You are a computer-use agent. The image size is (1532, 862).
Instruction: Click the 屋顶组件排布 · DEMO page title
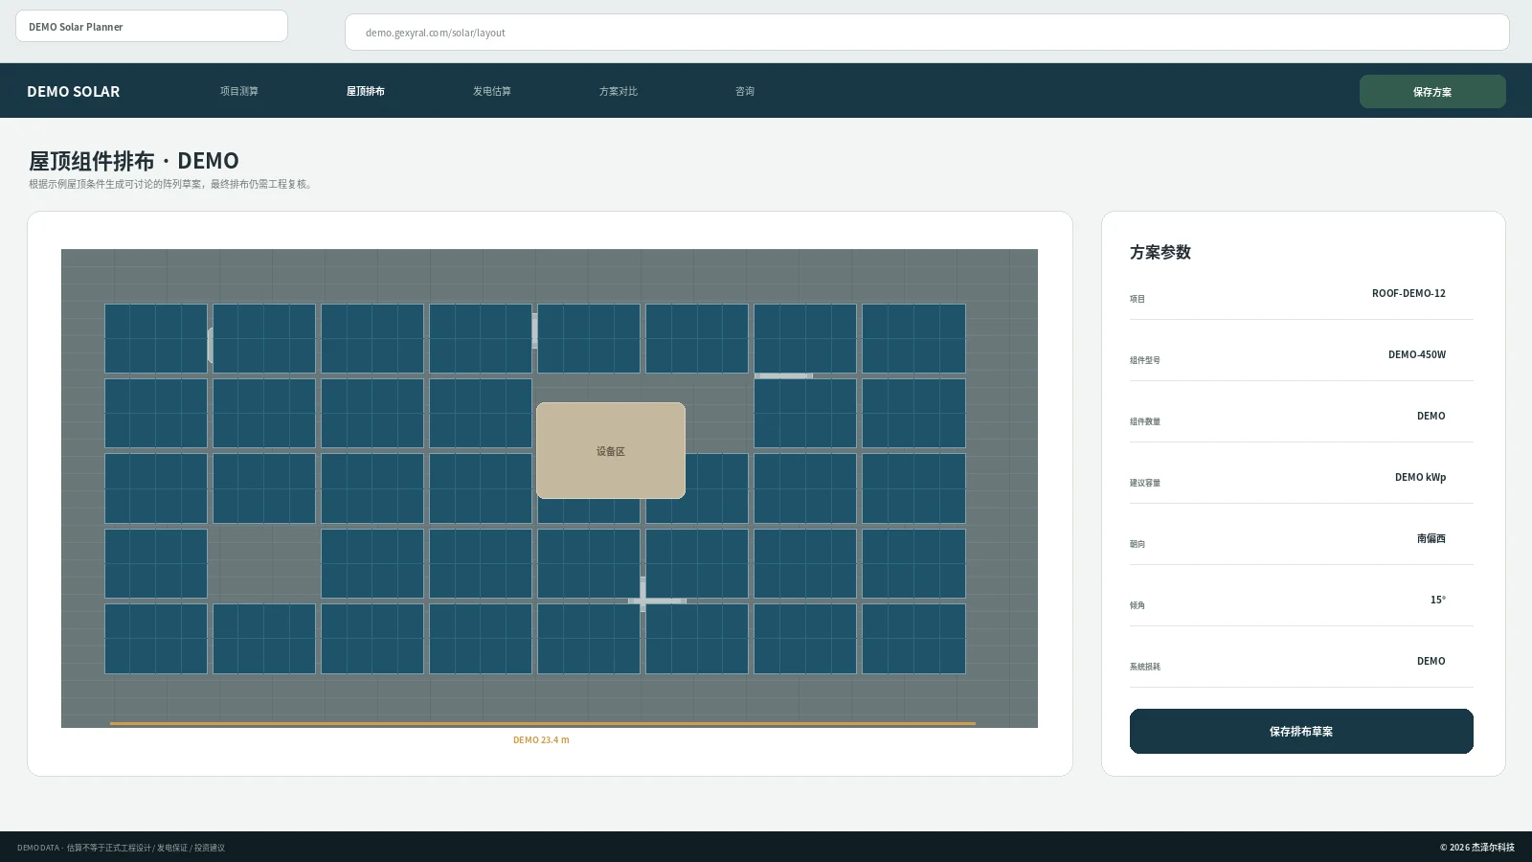tap(134, 161)
